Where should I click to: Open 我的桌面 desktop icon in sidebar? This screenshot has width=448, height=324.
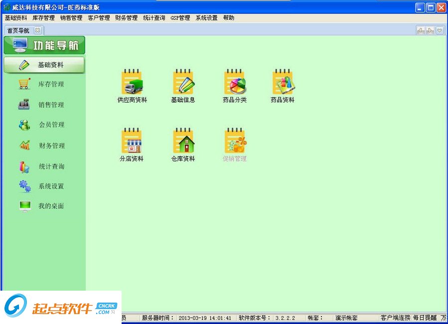tap(22, 206)
